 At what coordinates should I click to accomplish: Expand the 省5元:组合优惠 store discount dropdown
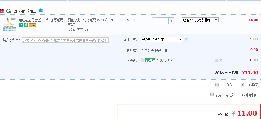[162, 40]
